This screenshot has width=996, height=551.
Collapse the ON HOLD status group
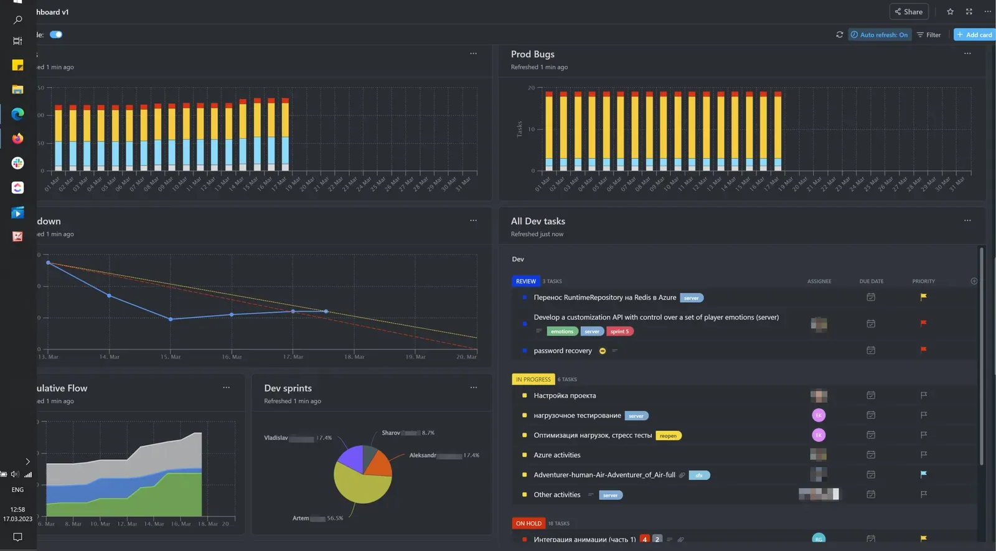coord(529,524)
